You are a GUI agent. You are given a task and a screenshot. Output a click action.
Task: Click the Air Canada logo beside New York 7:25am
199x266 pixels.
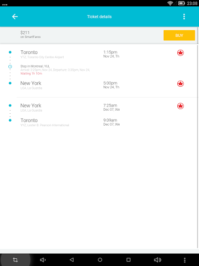[180, 106]
